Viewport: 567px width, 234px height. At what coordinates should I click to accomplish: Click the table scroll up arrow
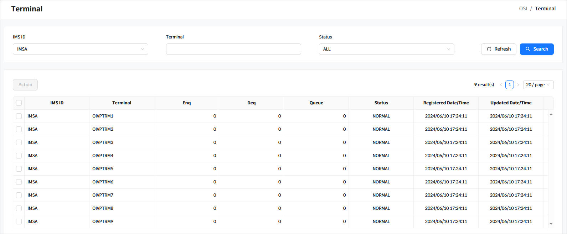click(551, 114)
